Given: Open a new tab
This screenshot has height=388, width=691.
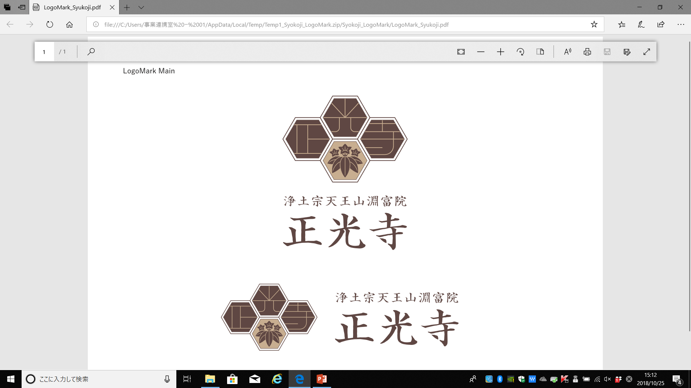Looking at the screenshot, I should pos(127,7).
